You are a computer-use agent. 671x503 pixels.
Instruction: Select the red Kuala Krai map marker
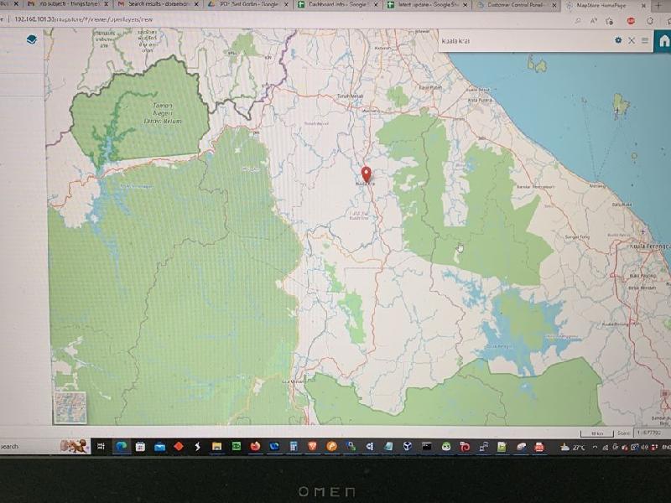pyautogui.click(x=367, y=174)
